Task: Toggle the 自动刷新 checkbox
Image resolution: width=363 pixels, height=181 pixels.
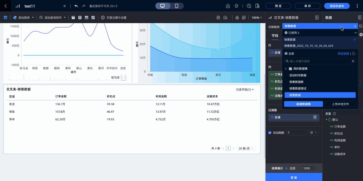Action: (270, 133)
